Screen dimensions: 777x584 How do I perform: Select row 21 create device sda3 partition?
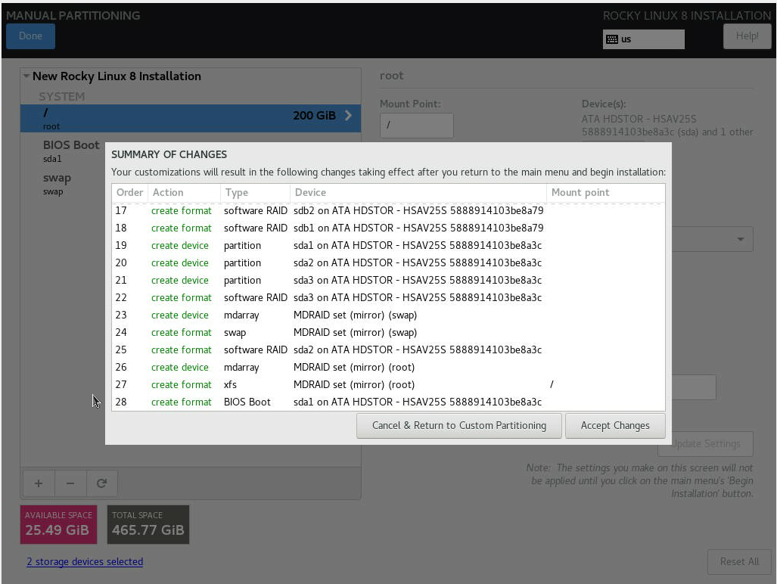coord(388,280)
